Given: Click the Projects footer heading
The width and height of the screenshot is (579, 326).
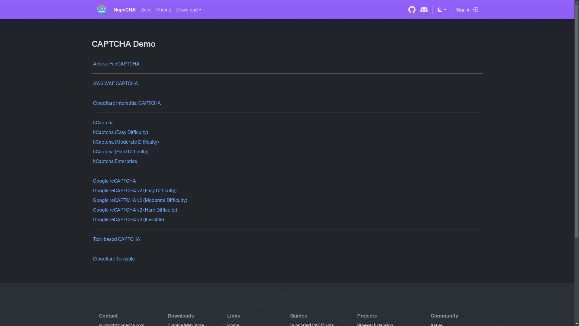Looking at the screenshot, I should coord(367,316).
